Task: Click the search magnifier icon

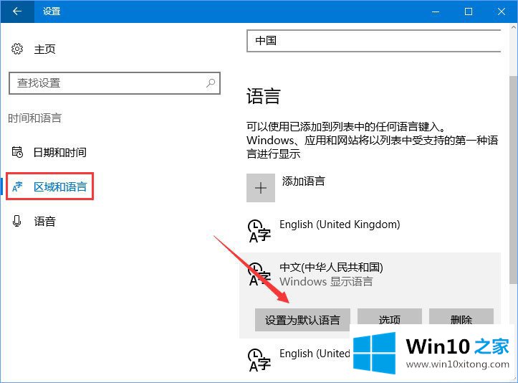Action: tap(211, 83)
